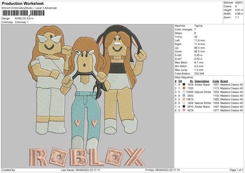This screenshot has width=245, height=173.
Task: Select the Machine value Tajima
Action: pos(198,26)
